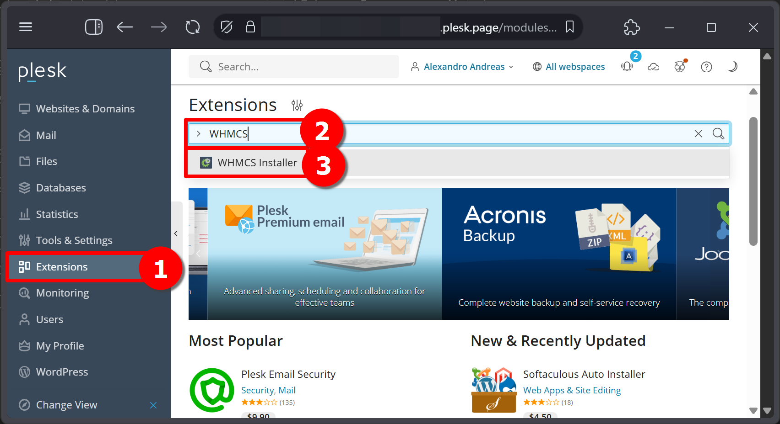Go forward to the next page
This screenshot has height=424, width=780.
(x=159, y=27)
